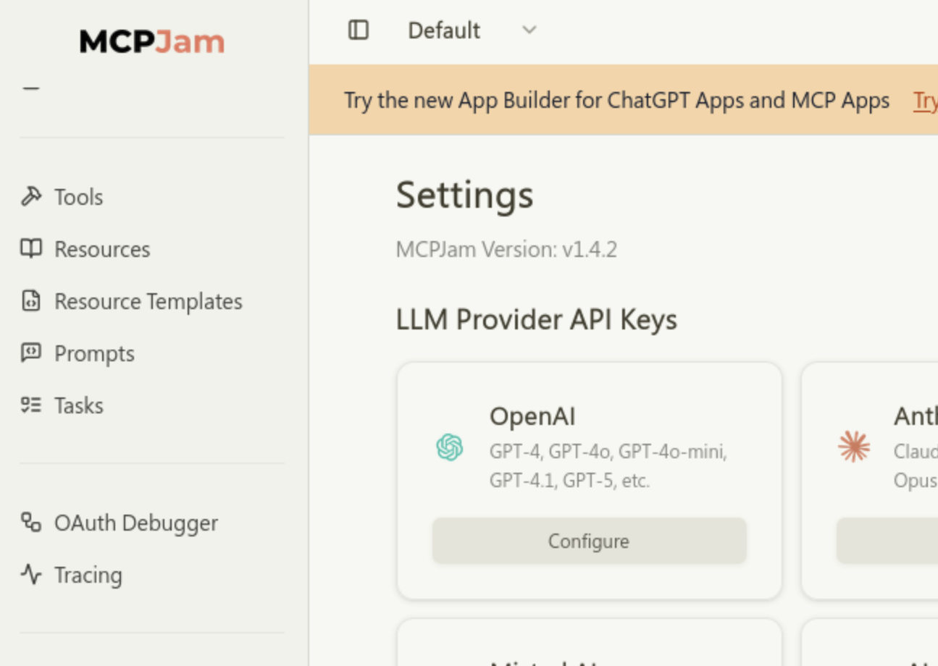Configure the OpenAI API key
Screen dimensions: 938x666
pos(589,541)
